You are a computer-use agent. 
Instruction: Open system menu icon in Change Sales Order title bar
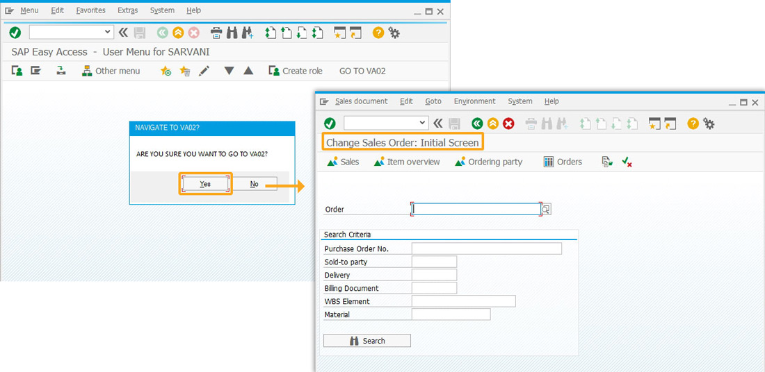click(325, 101)
